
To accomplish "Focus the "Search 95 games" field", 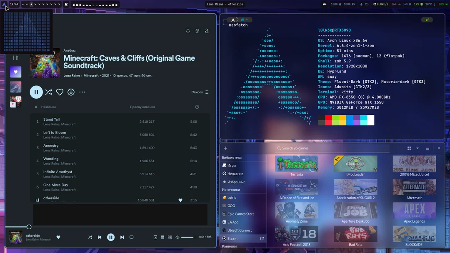I will click(x=332, y=148).
